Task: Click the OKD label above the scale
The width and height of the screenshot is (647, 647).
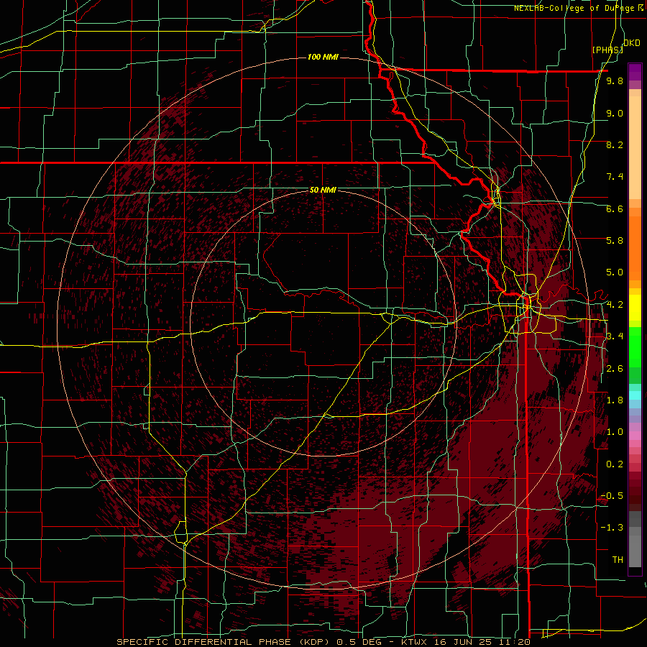Action: tap(632, 43)
